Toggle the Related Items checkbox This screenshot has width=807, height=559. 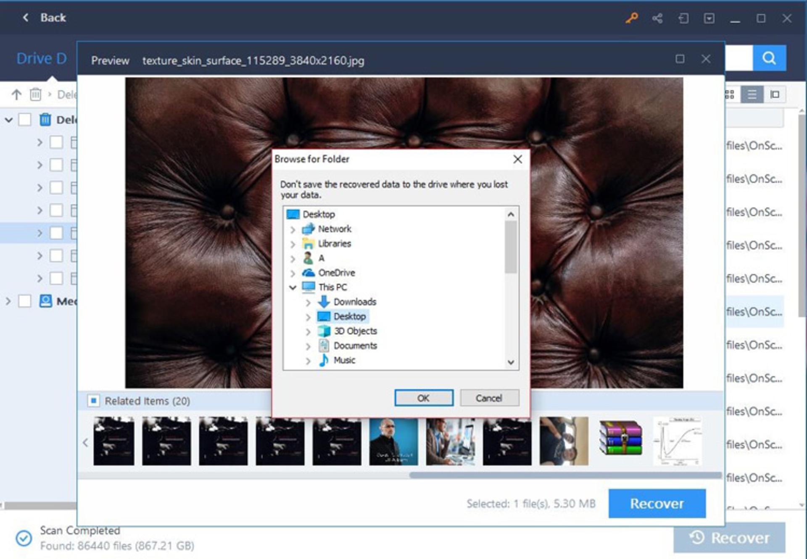click(x=93, y=401)
